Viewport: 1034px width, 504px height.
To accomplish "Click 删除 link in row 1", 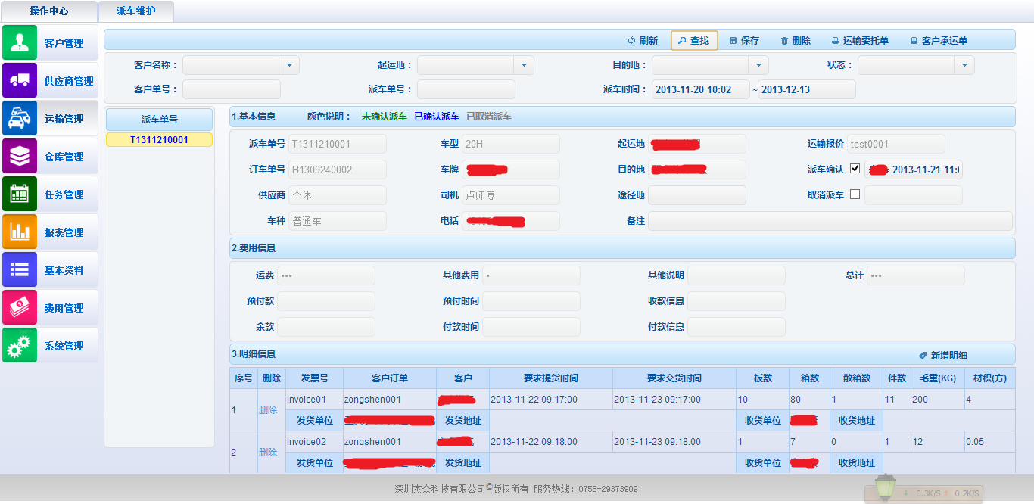I will pyautogui.click(x=269, y=410).
